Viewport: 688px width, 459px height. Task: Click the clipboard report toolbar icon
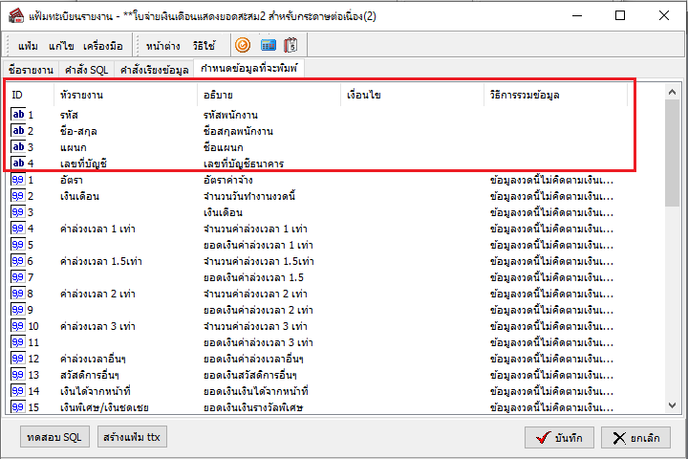pyautogui.click(x=290, y=45)
